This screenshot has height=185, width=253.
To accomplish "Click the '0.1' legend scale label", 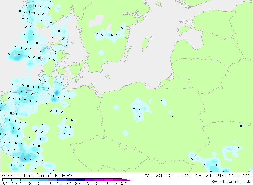I will [4, 183].
